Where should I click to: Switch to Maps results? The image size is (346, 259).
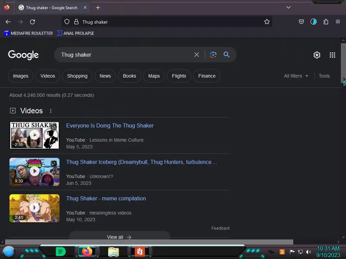[x=154, y=76]
